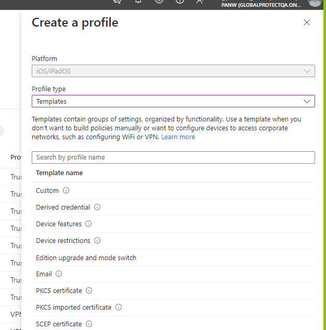This screenshot has width=326, height=330.
Task: Click info icon beside PKCS imported certificate
Action: 119,307
